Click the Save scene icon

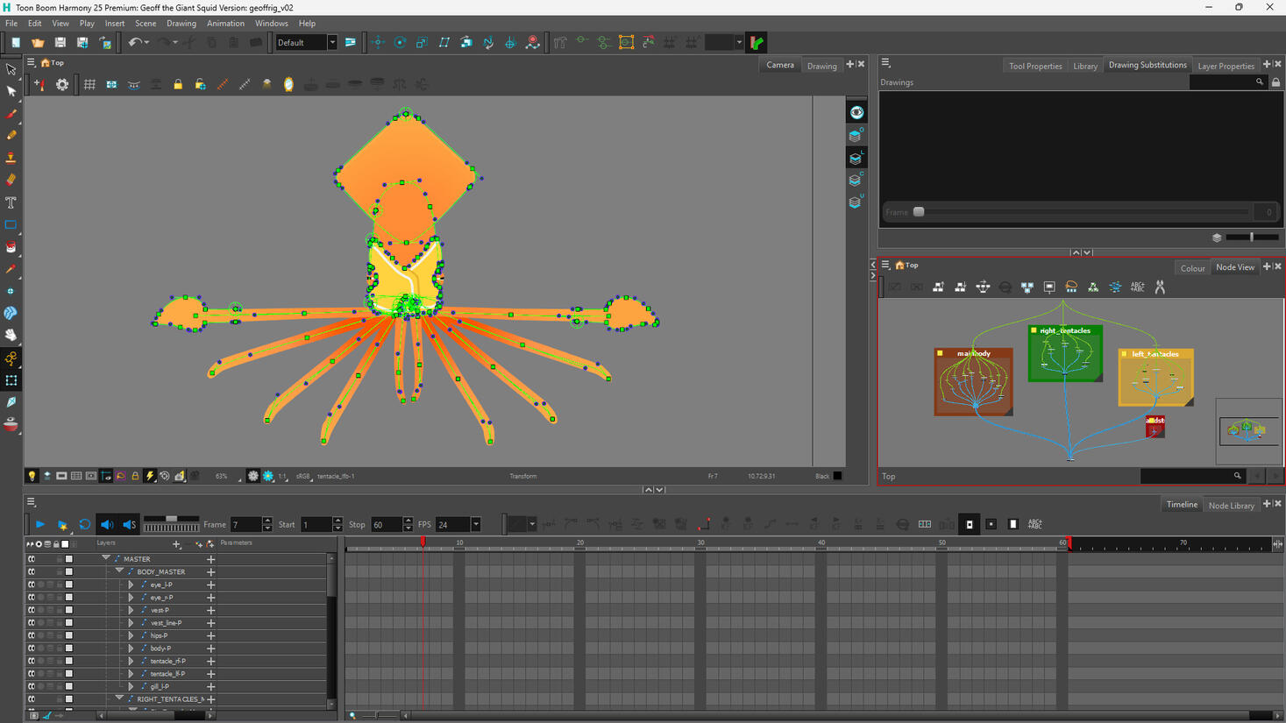coord(60,42)
